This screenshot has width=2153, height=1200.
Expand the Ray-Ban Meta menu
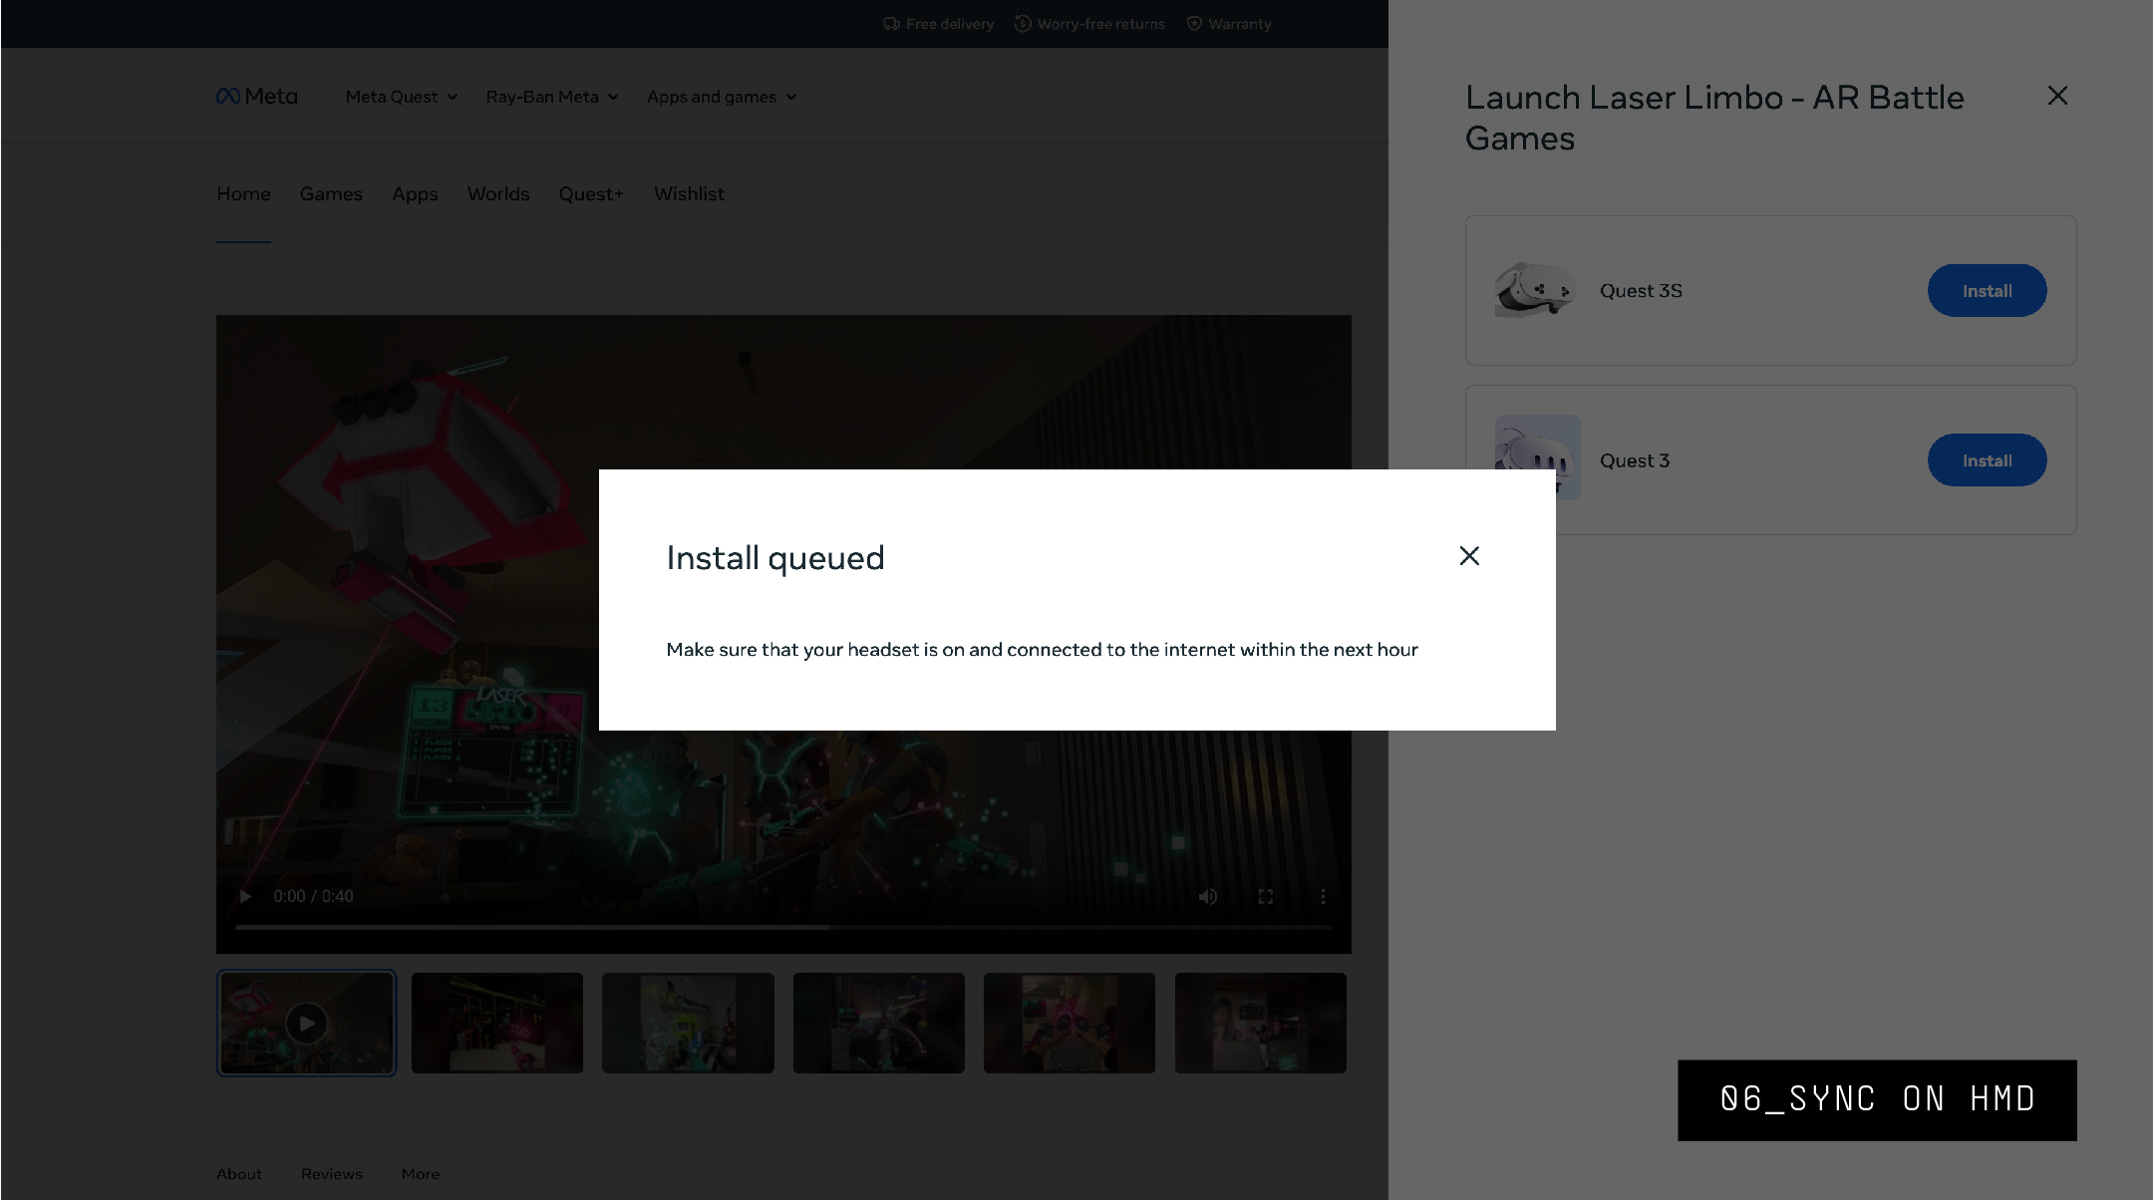(x=552, y=97)
